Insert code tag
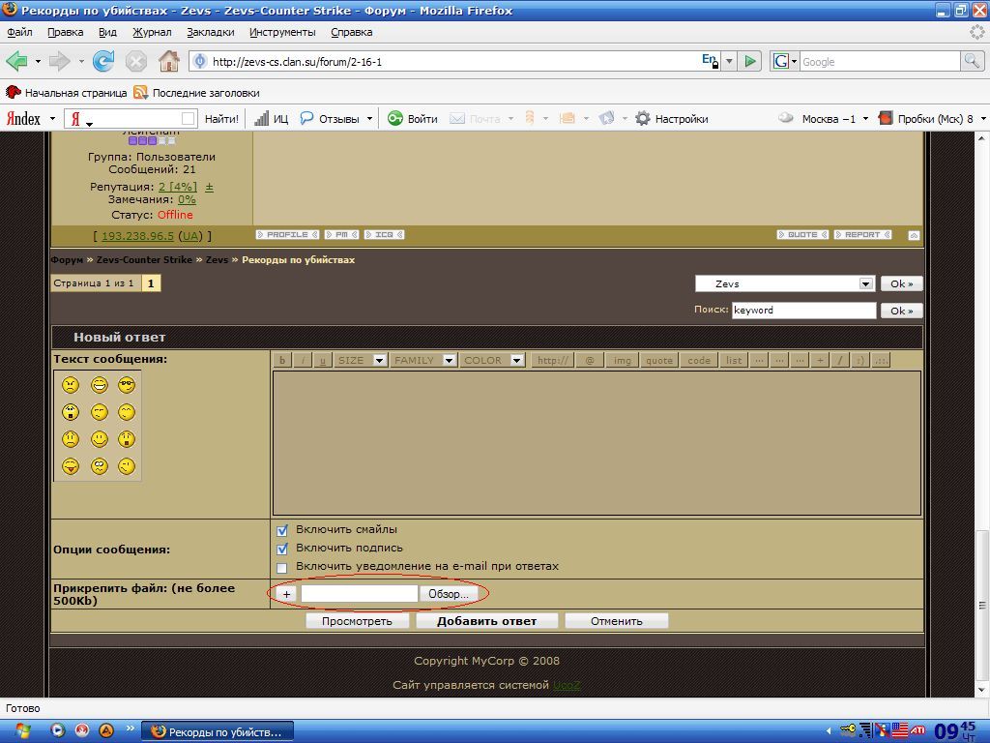 tap(699, 360)
